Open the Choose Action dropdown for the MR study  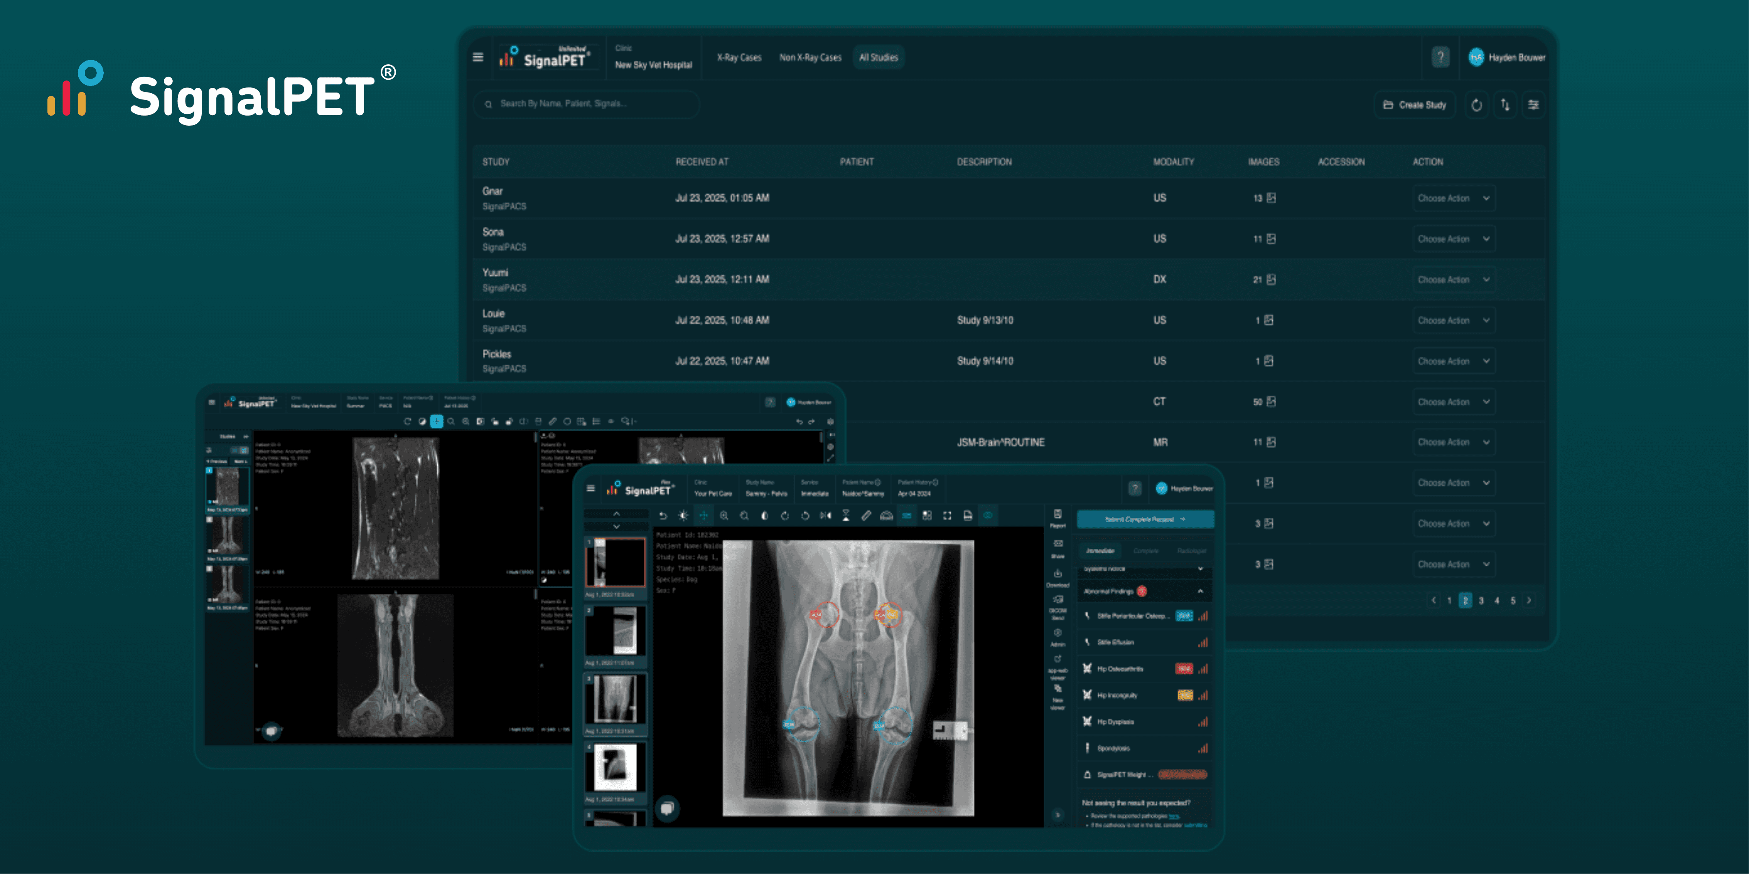pyautogui.click(x=1454, y=442)
